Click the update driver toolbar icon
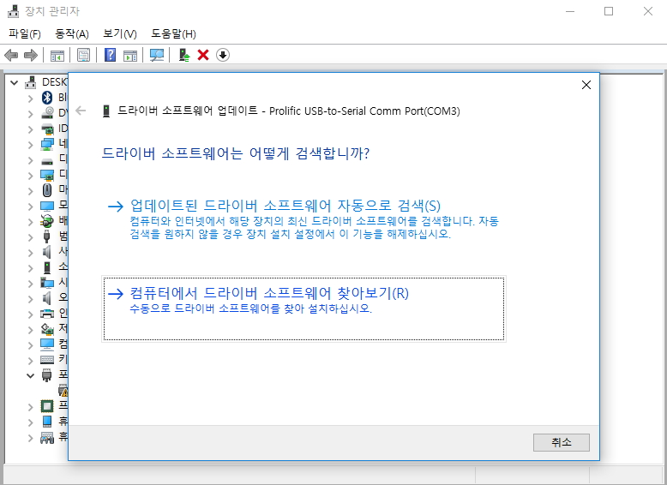The width and height of the screenshot is (667, 485). [183, 55]
